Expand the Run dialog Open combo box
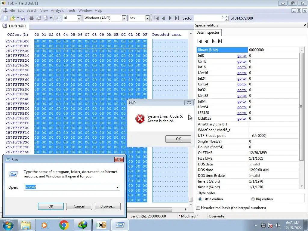This screenshot has height=231, width=308. [x=117, y=187]
